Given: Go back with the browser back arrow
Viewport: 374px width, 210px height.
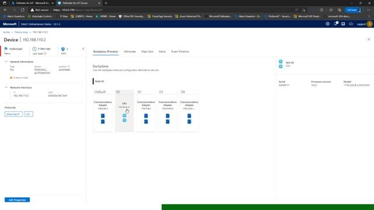Looking at the screenshot, I should tap(5, 10).
